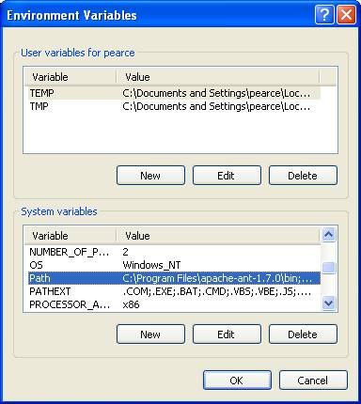
Task: Select the PATHEXT system variable
Action: (x=175, y=291)
